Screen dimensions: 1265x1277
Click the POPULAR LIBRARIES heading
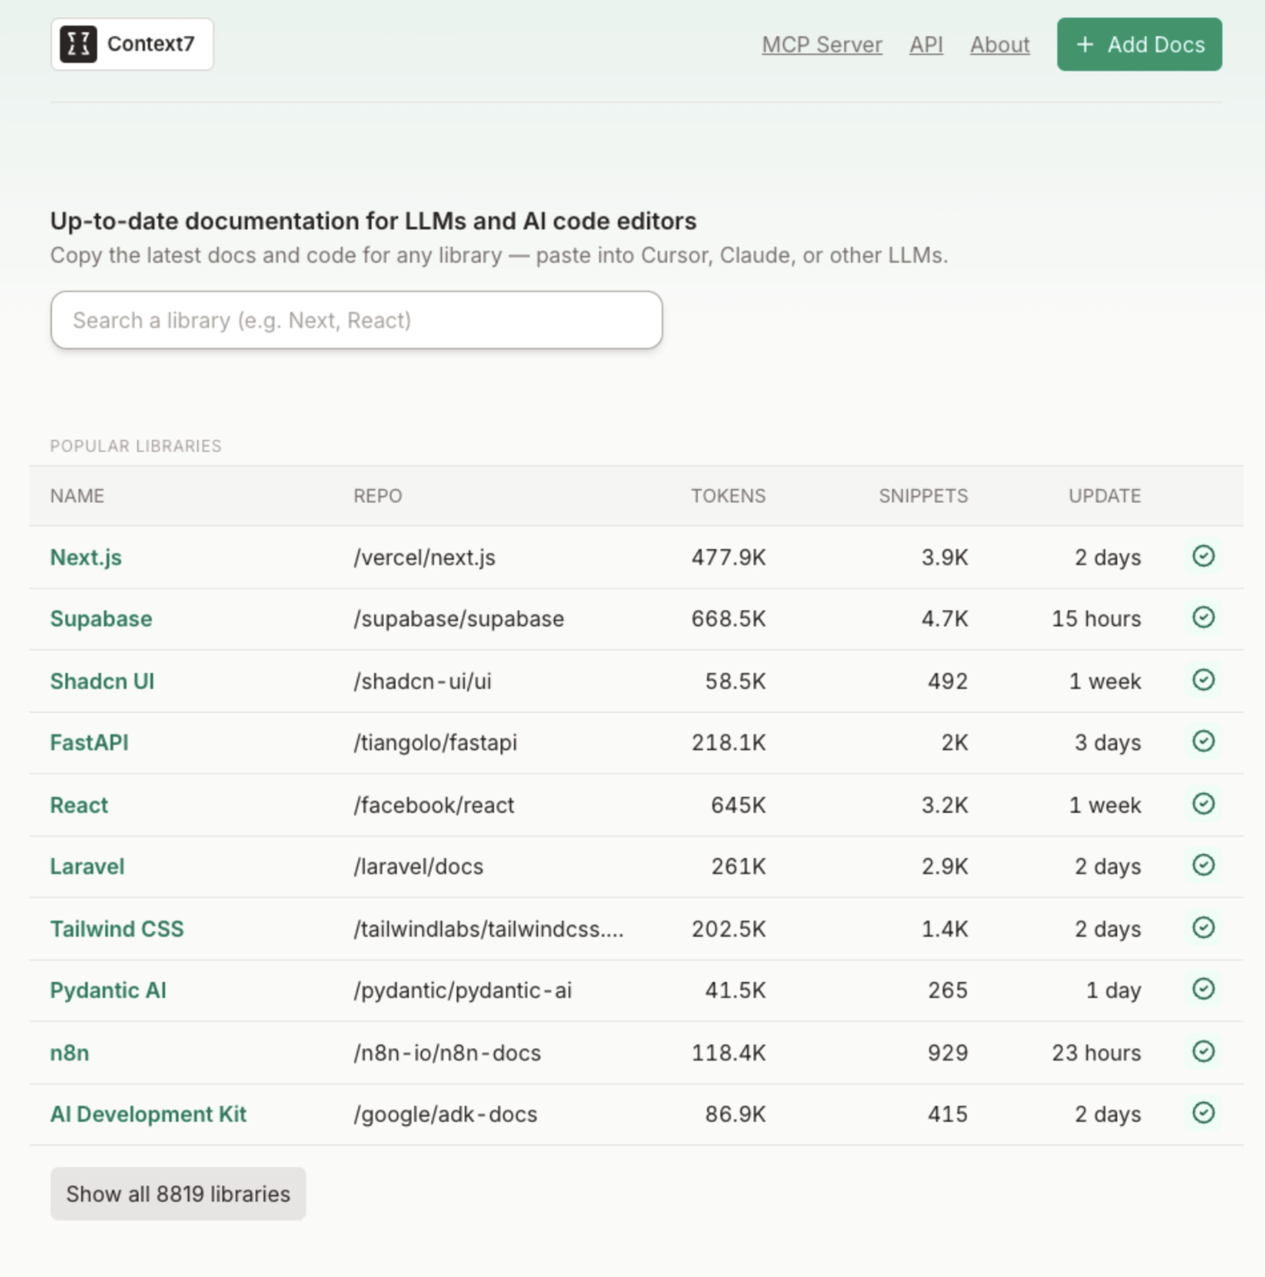point(135,446)
